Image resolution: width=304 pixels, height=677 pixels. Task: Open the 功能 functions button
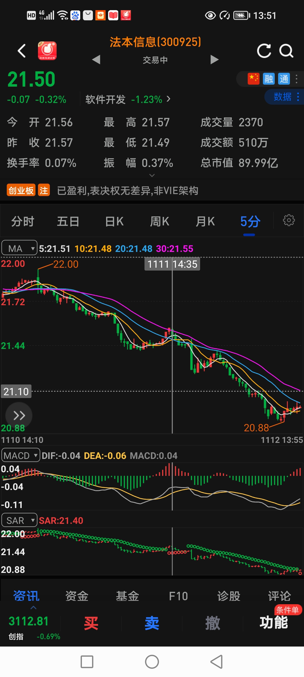point(274,623)
